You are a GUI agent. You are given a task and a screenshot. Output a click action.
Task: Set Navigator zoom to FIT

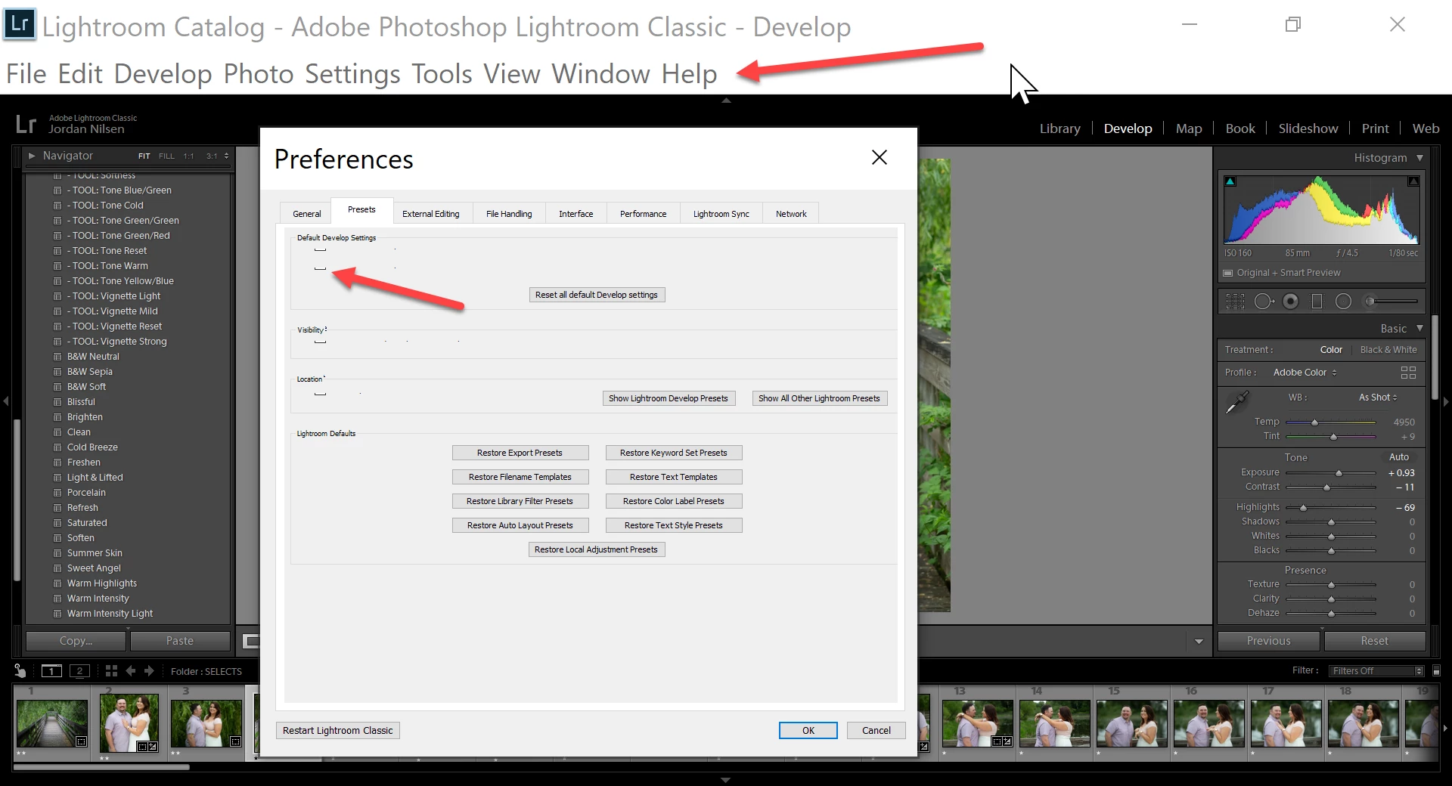coord(144,156)
